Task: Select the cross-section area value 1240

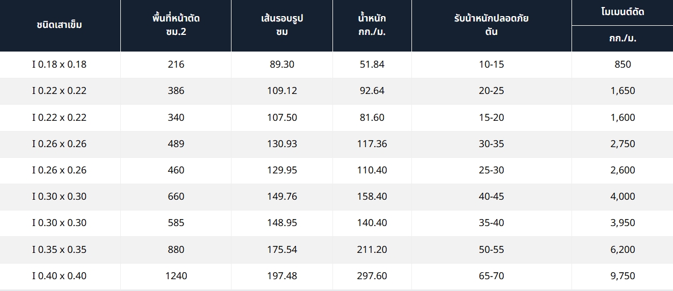Action: (176, 276)
